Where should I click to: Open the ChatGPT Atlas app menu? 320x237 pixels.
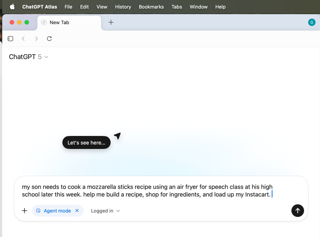[40, 7]
